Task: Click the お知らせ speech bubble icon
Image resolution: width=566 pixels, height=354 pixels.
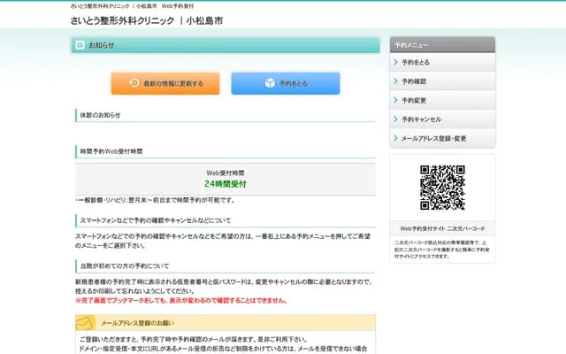Action: [x=80, y=45]
